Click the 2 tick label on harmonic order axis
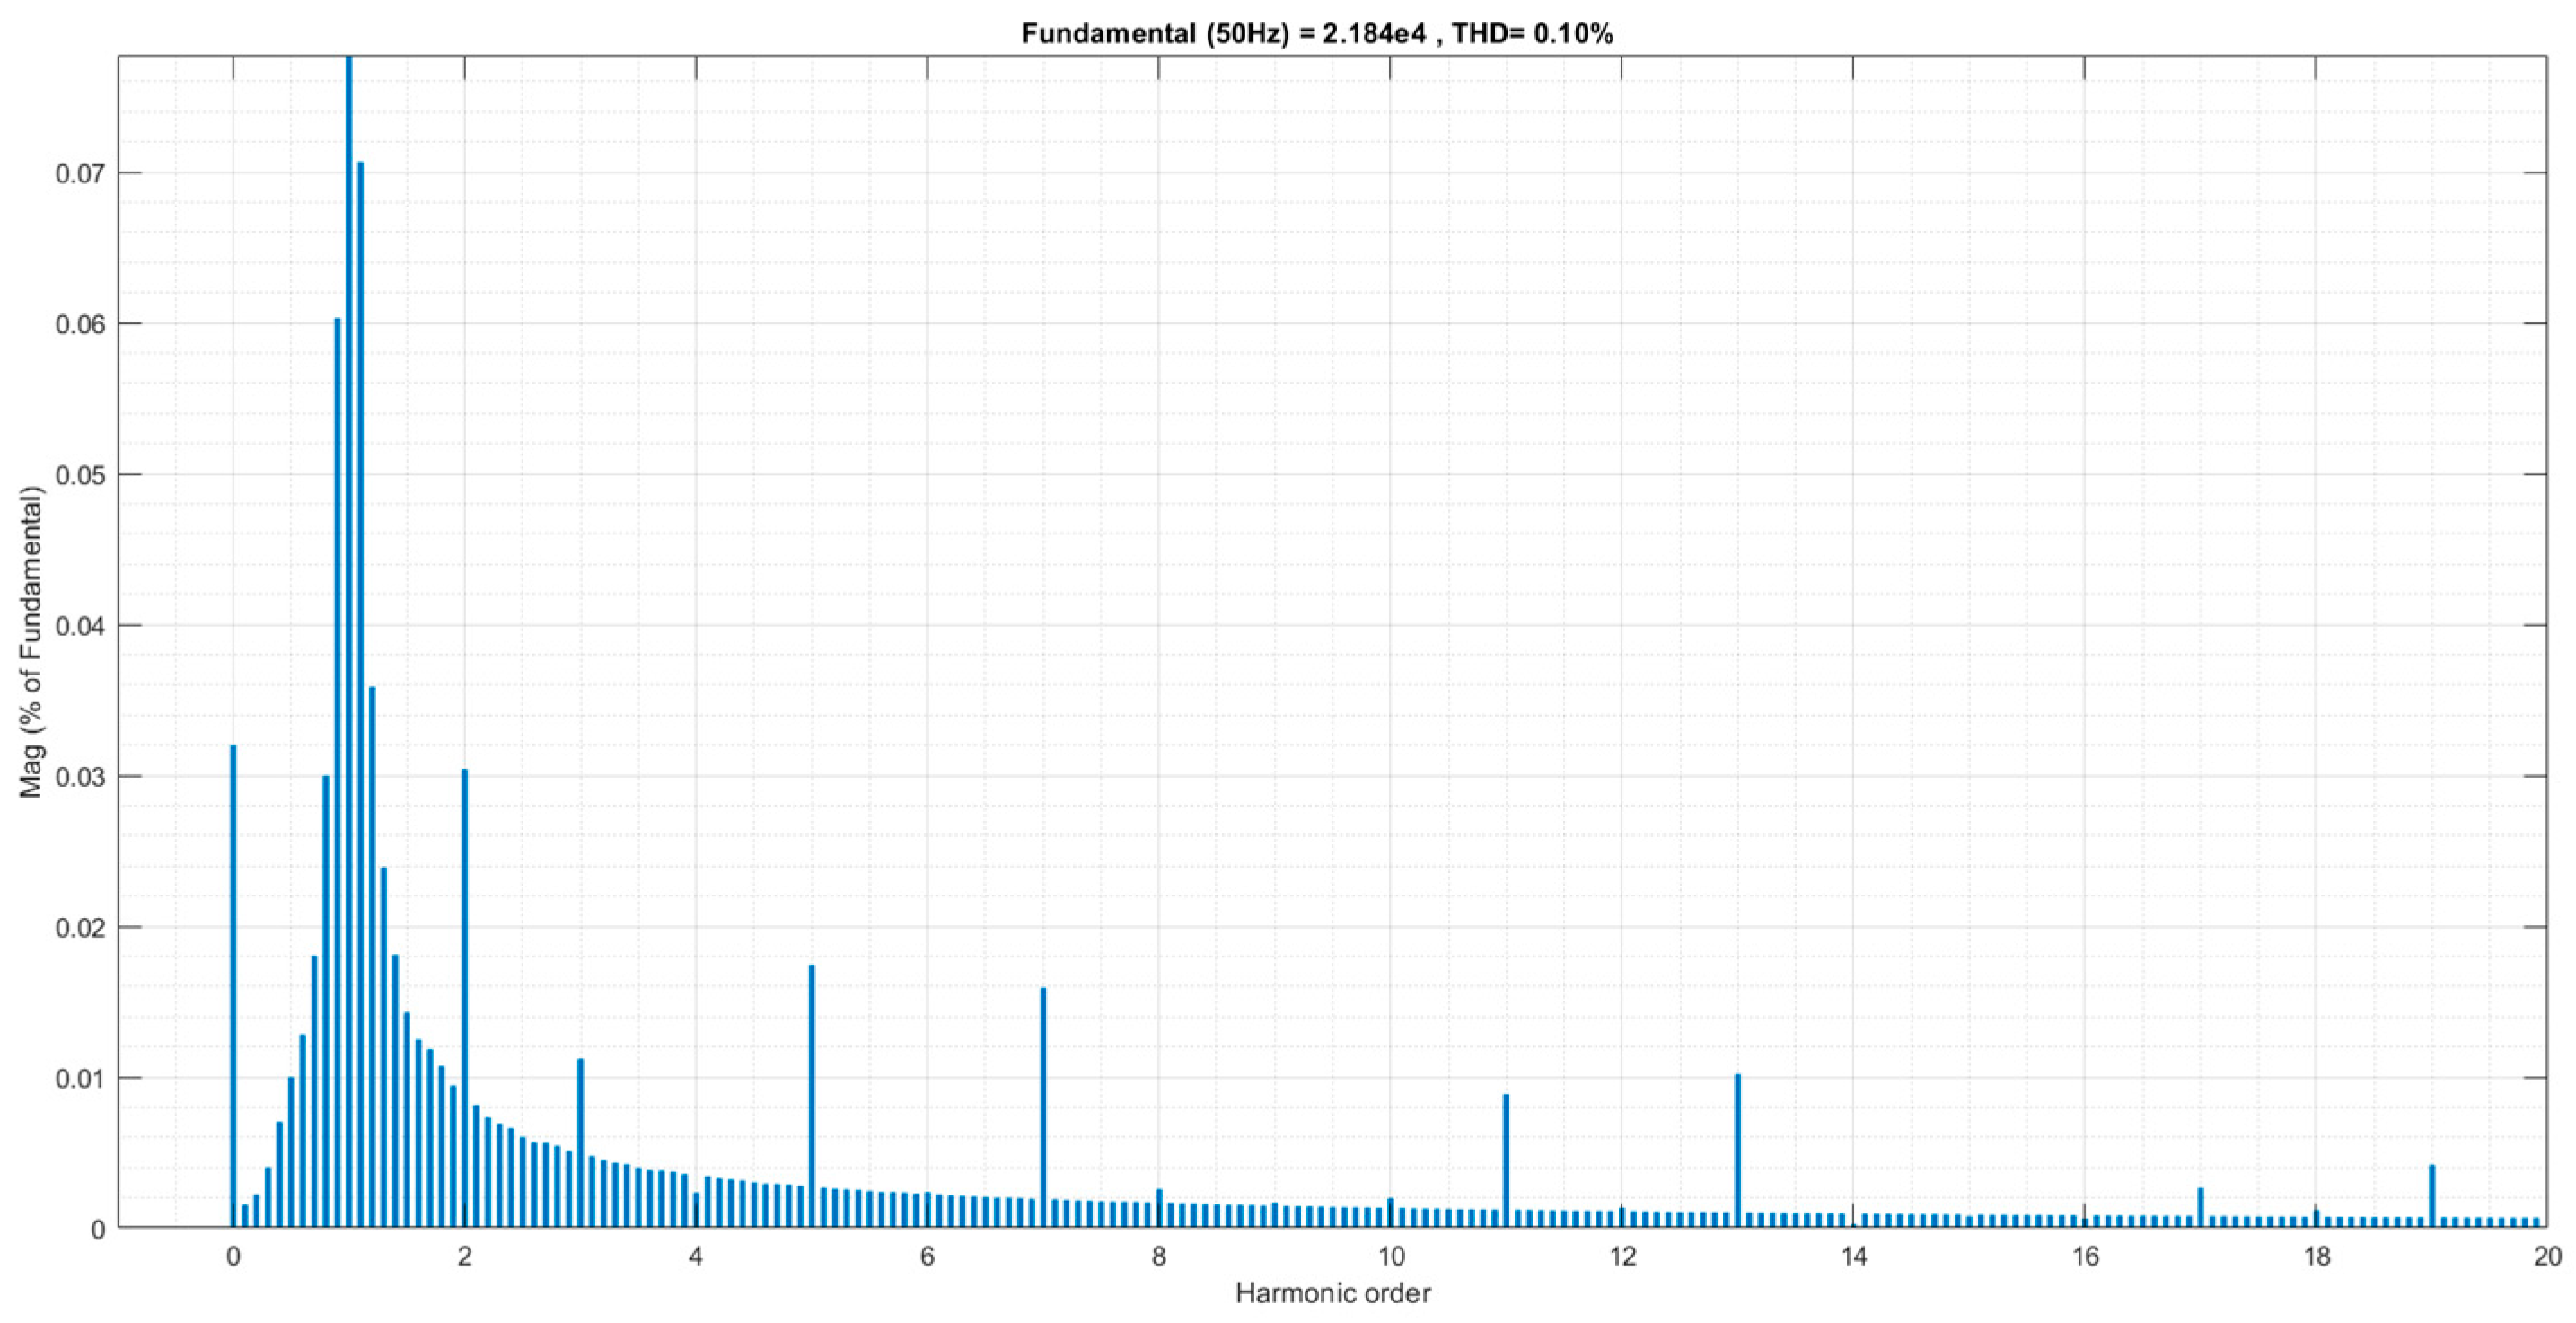The image size is (2576, 1323). click(x=465, y=1256)
